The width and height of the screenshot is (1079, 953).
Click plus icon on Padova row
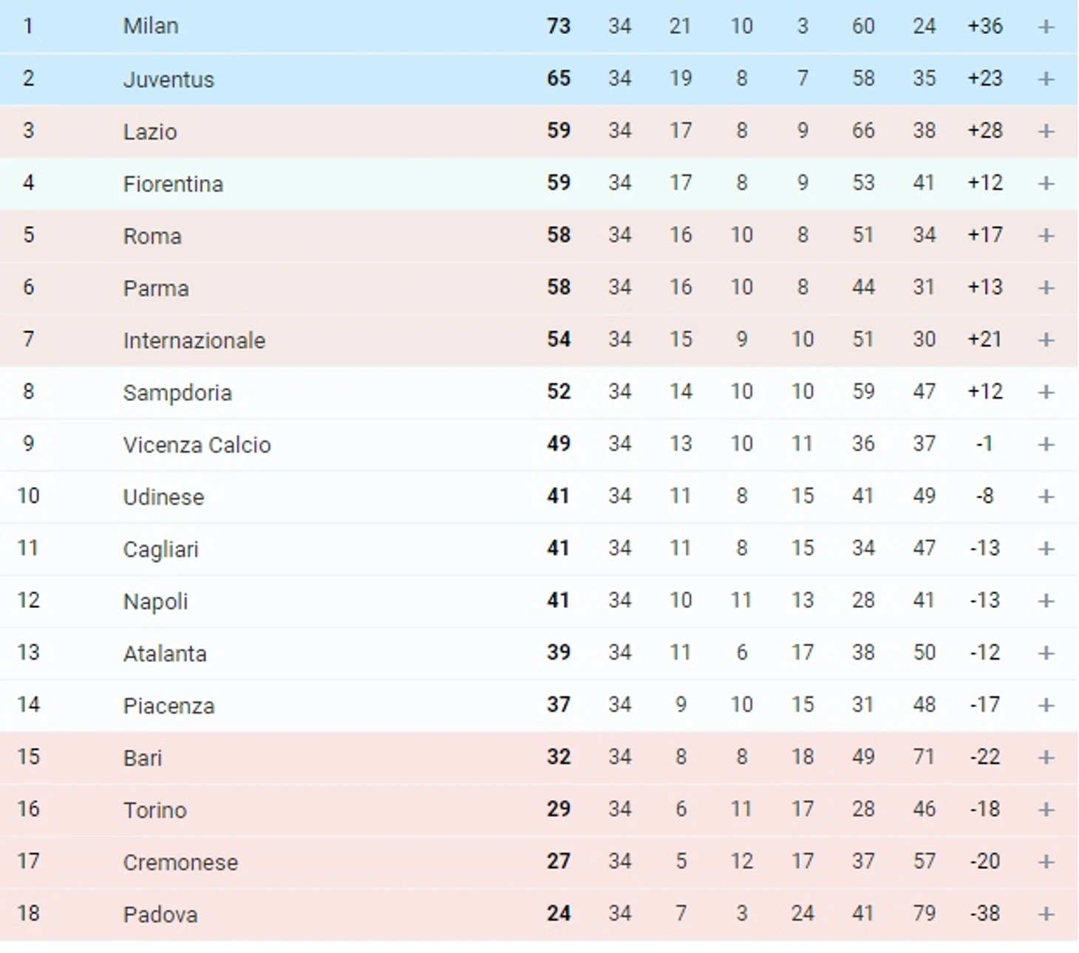click(1046, 914)
